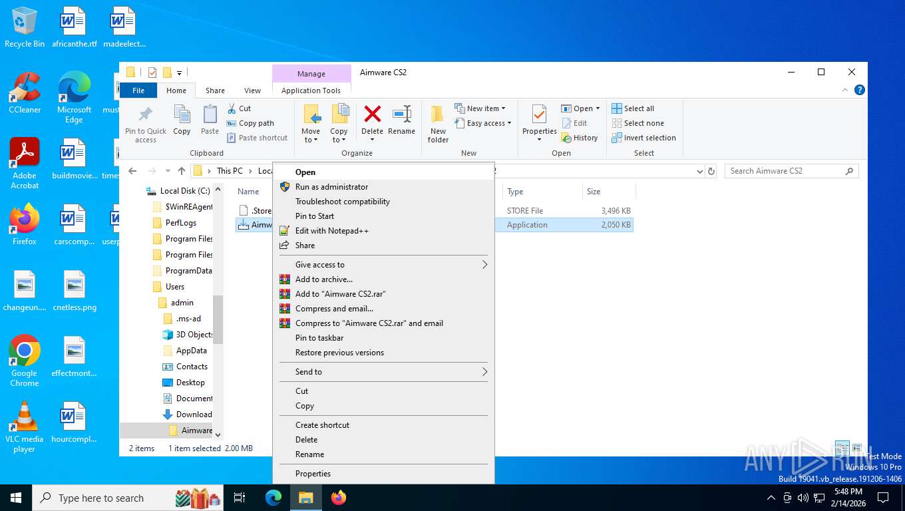Select Create shortcut menu entry
The height and width of the screenshot is (511, 905).
(x=383, y=425)
